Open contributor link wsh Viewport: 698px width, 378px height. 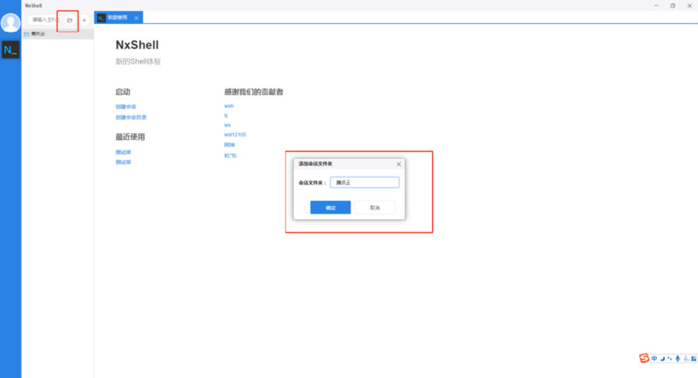(x=229, y=106)
